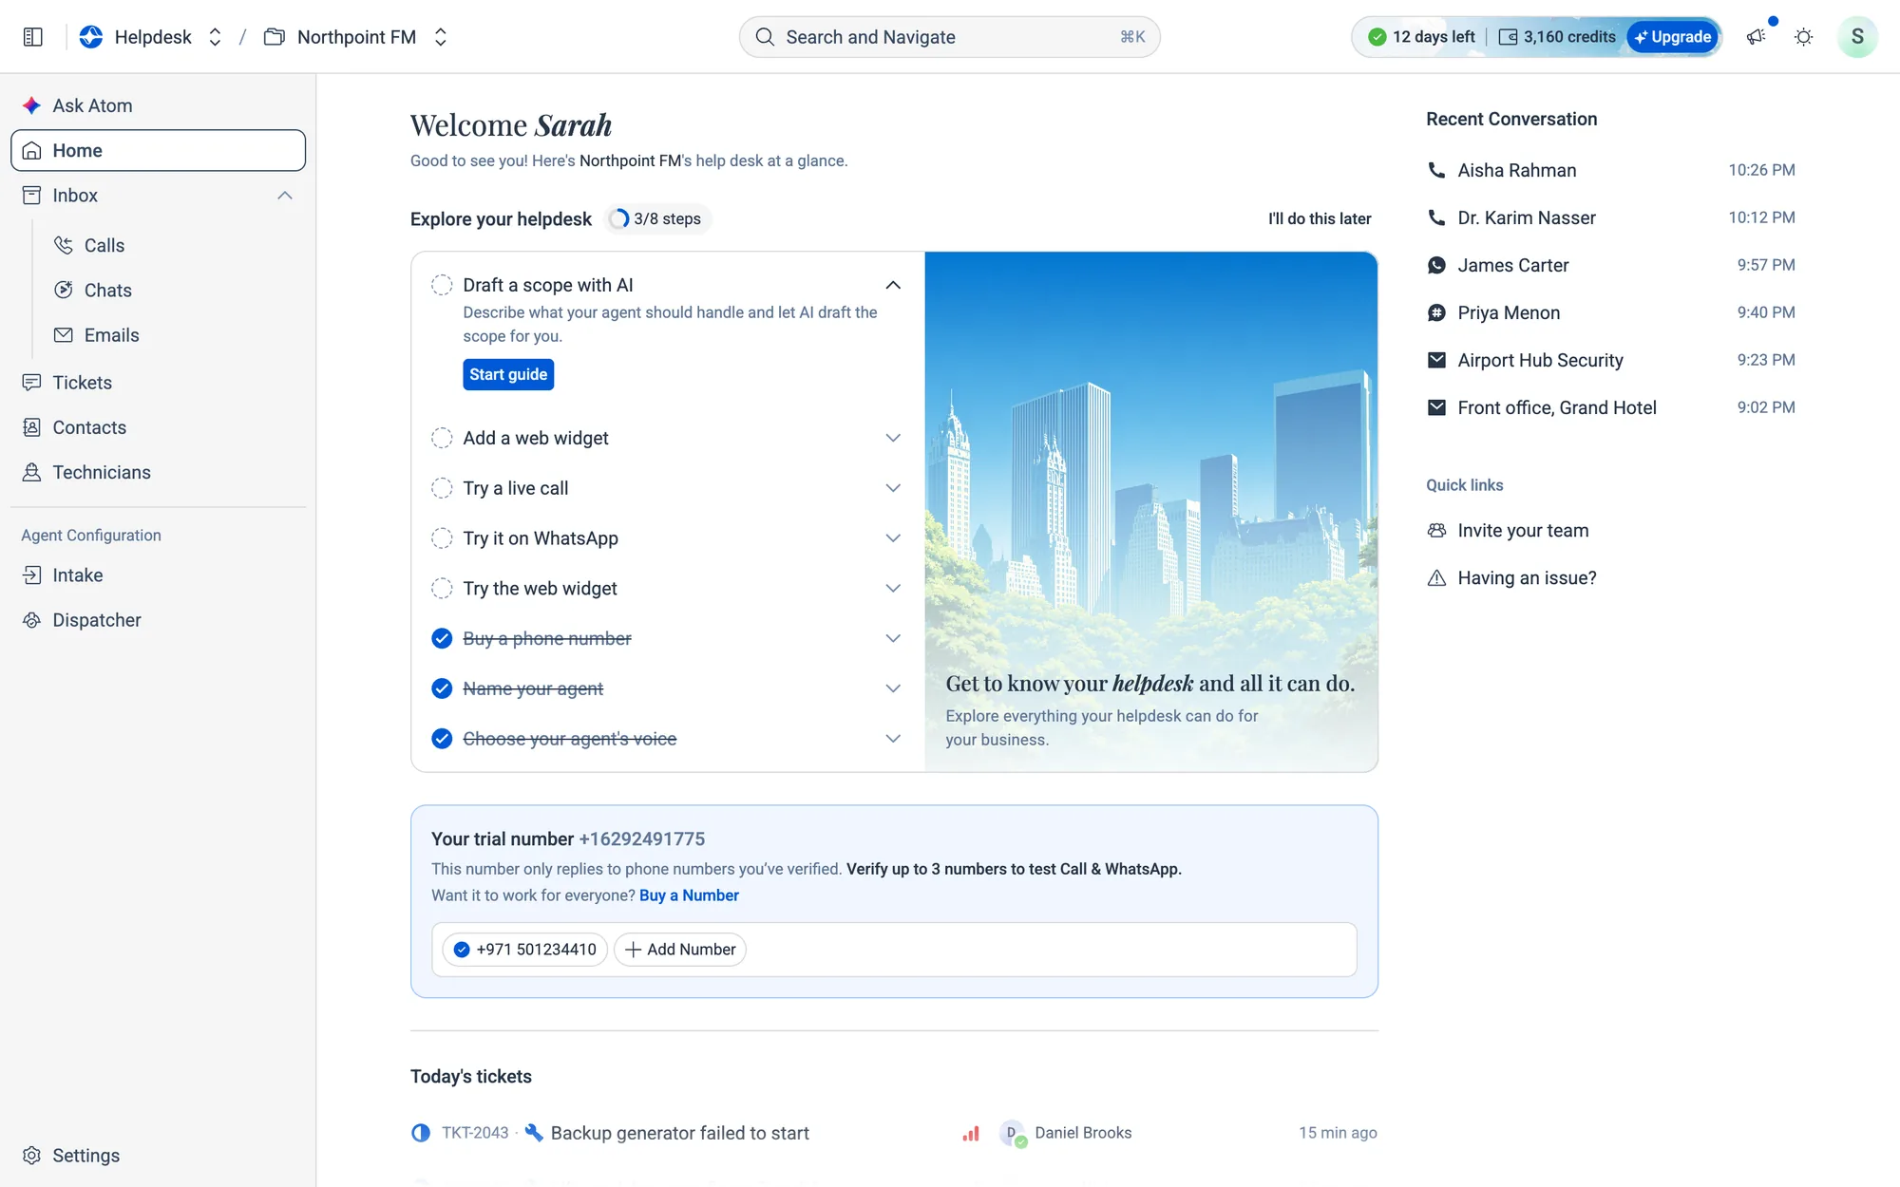Screen dimensions: 1900x1187
Task: Click the Ask Atom sparkle icon
Action: pos(32,105)
